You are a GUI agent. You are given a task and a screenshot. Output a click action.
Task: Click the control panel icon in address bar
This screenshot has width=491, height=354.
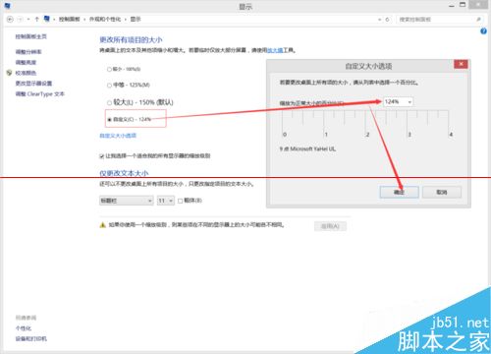(46, 19)
